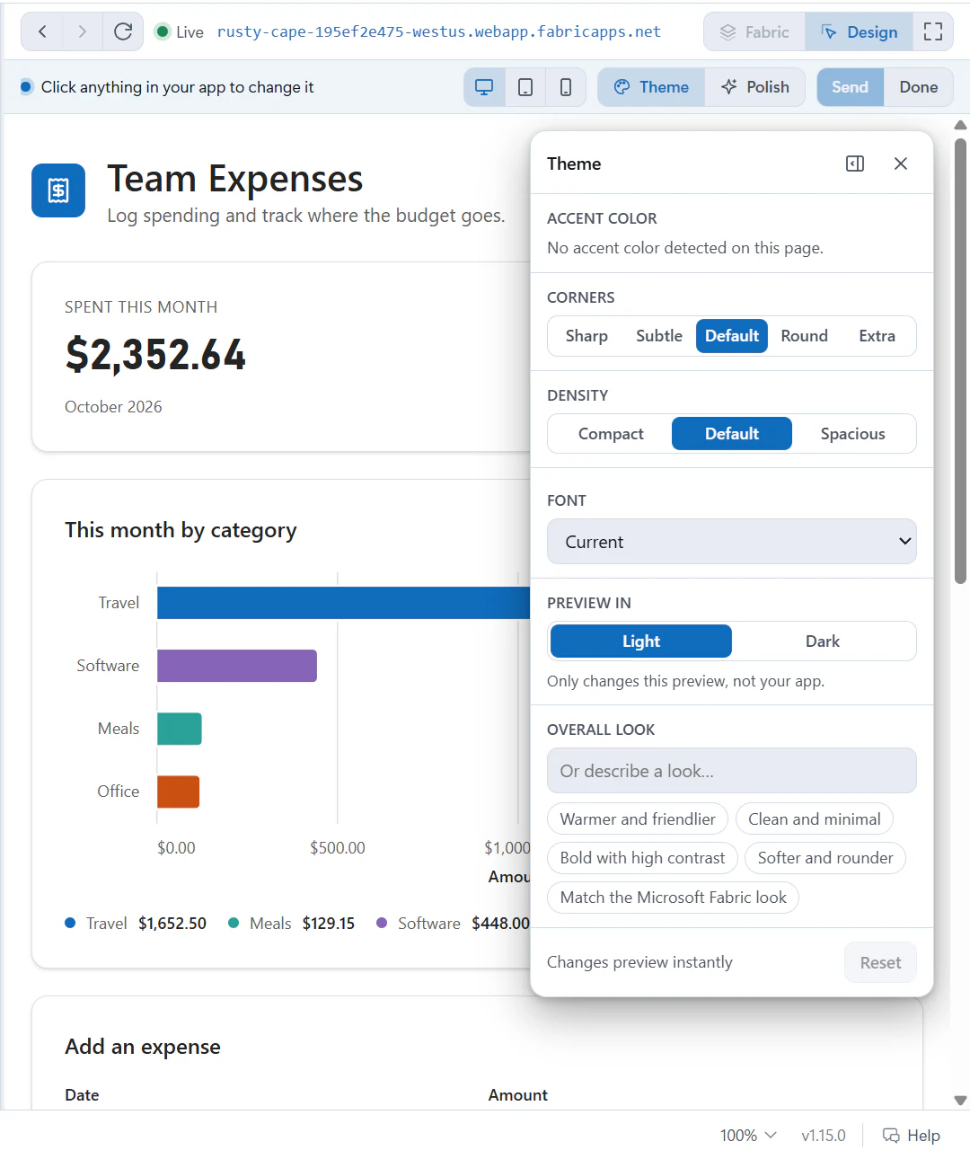970x1159 pixels.
Task: Click the $2,352.64 total amount
Action: 155,355
